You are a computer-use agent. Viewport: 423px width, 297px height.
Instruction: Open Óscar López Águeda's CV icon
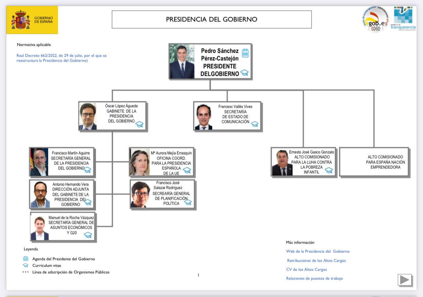tap(140, 124)
